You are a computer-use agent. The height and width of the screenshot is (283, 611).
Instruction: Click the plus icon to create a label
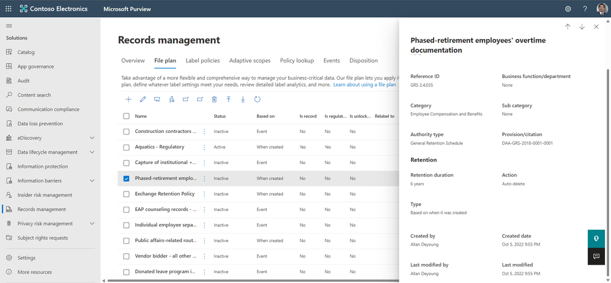click(128, 99)
